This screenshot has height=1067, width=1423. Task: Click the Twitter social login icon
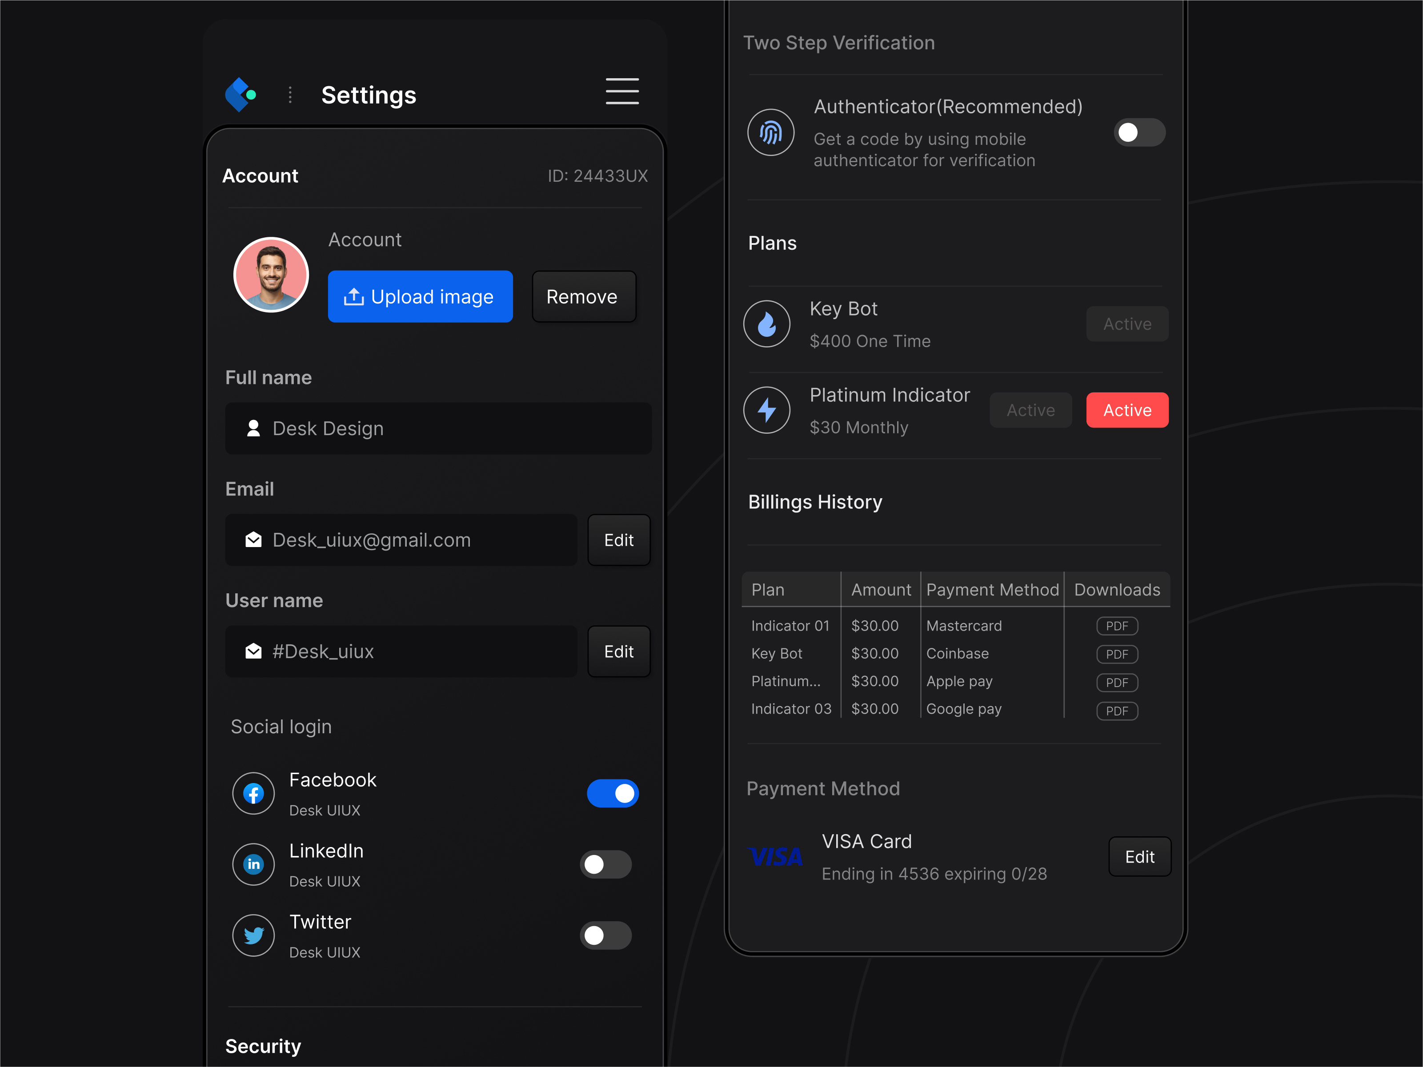coord(253,935)
